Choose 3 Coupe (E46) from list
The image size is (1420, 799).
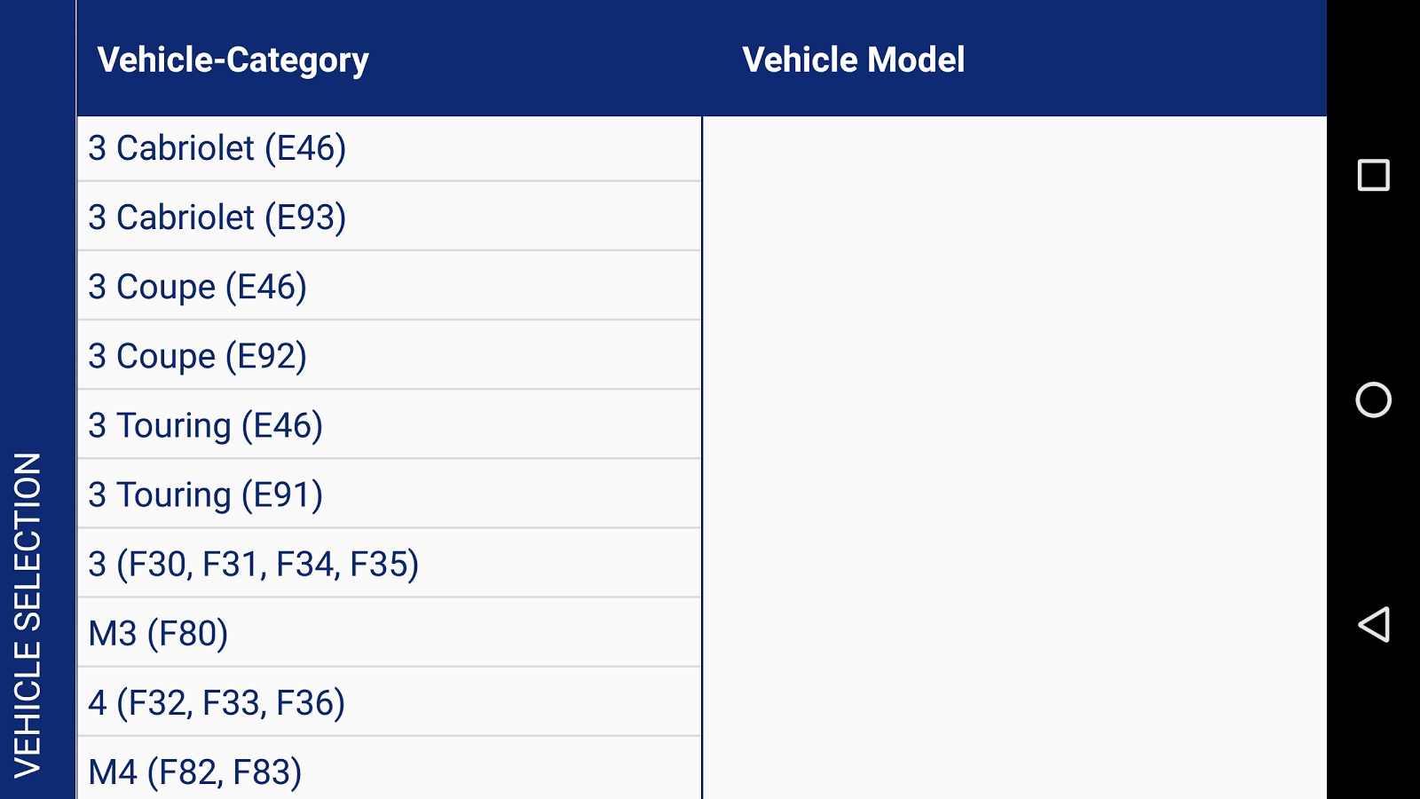390,286
